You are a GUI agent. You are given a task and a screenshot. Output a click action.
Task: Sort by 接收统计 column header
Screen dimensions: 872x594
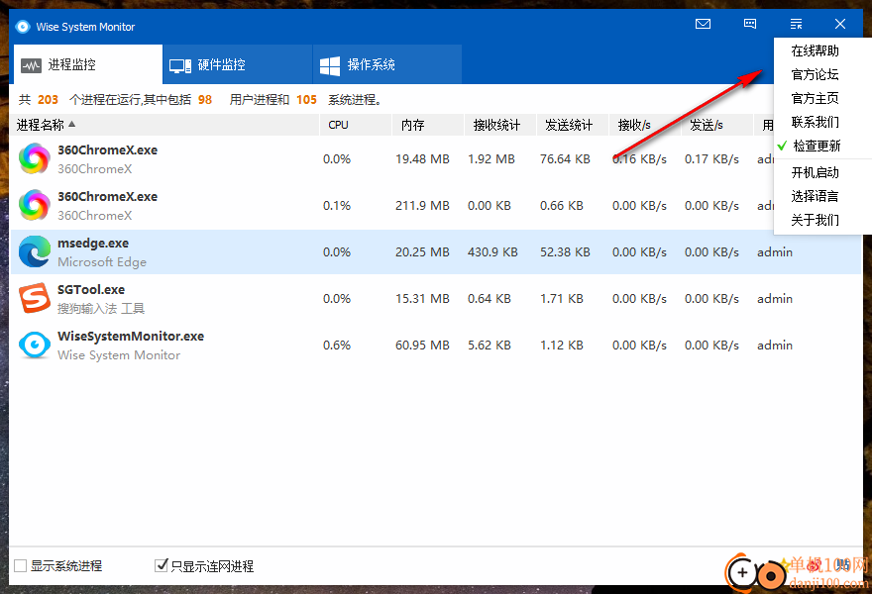point(500,125)
